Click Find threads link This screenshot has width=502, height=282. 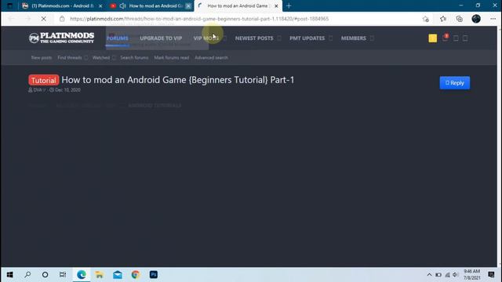click(x=70, y=57)
